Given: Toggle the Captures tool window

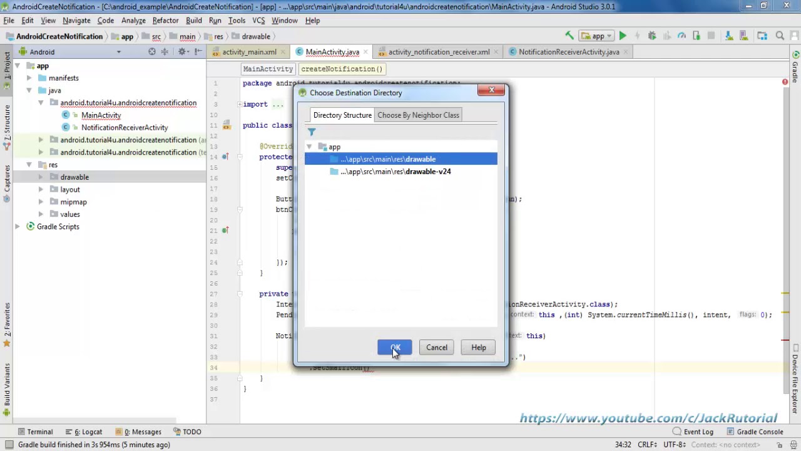Looking at the screenshot, I should click(x=7, y=184).
